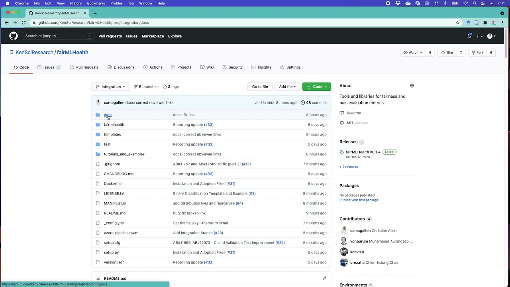Click the fairmlhealth folder icon
510x287 pixels.
[x=98, y=124]
